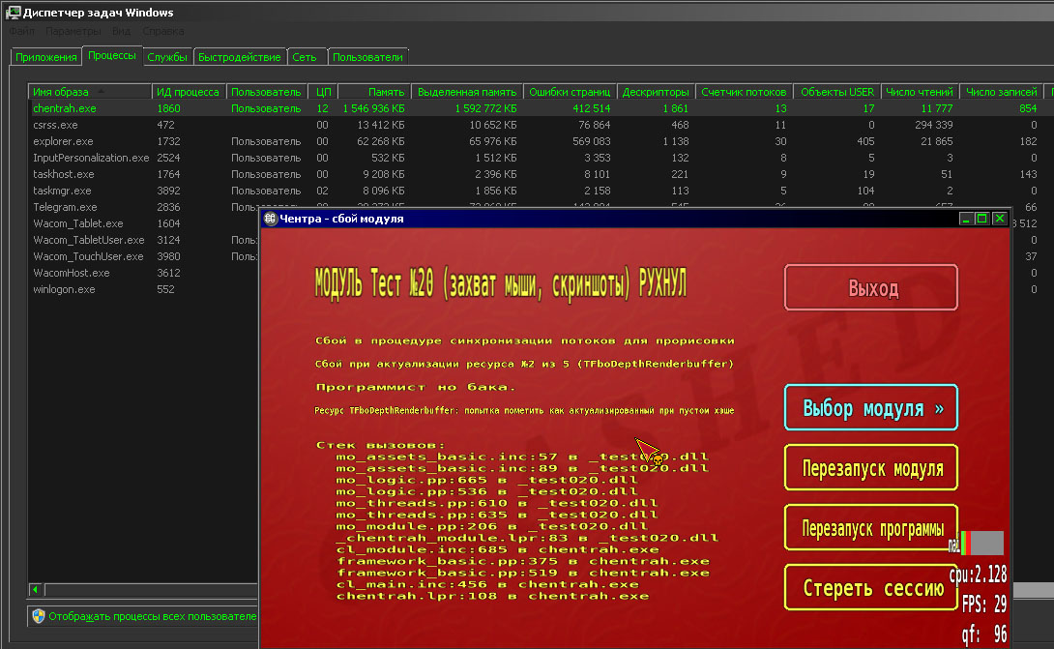Maximize the Чентра crash window
The width and height of the screenshot is (1054, 649).
pyautogui.click(x=981, y=219)
